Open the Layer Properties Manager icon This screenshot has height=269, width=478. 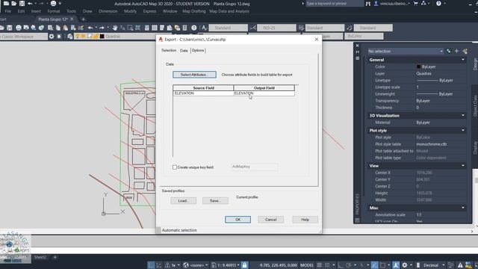70,37
